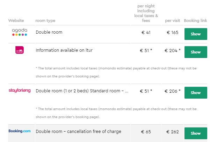Click the Agoda logo
The height and width of the screenshot is (142, 210).
tap(20, 32)
